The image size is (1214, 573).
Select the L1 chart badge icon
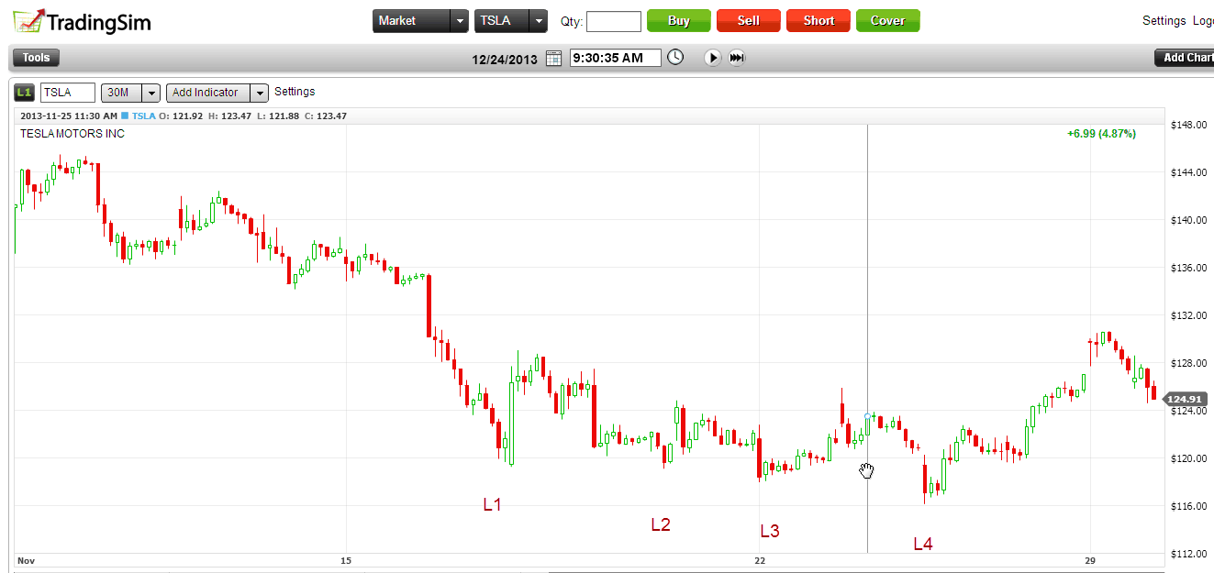click(x=22, y=92)
